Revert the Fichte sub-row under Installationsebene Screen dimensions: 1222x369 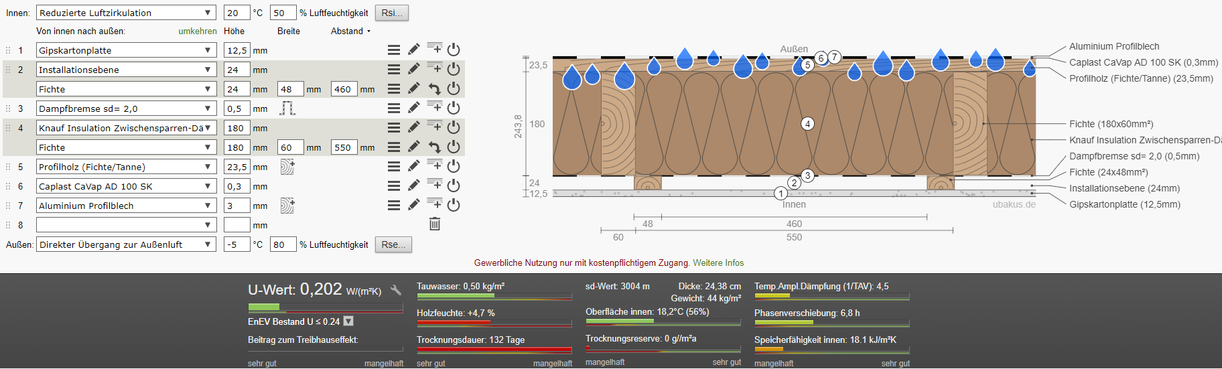click(435, 89)
